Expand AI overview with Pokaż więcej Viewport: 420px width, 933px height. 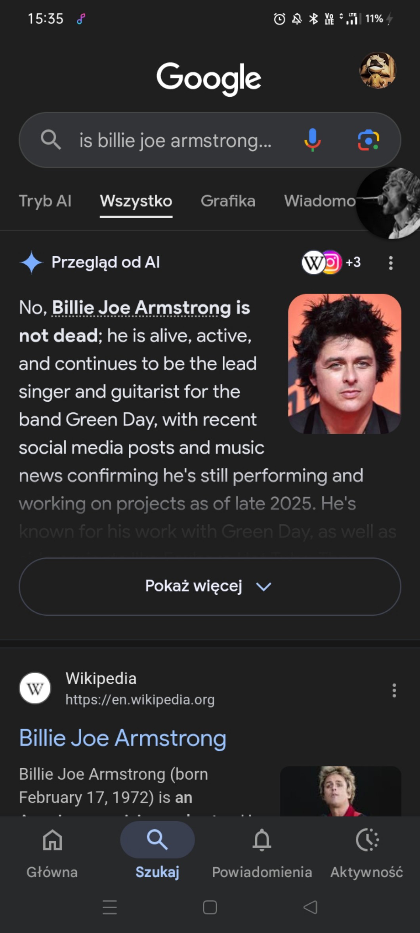[x=210, y=586]
